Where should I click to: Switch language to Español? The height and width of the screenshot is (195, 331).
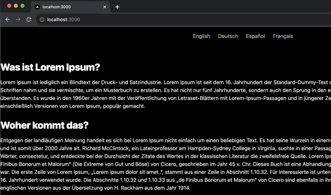point(255,36)
